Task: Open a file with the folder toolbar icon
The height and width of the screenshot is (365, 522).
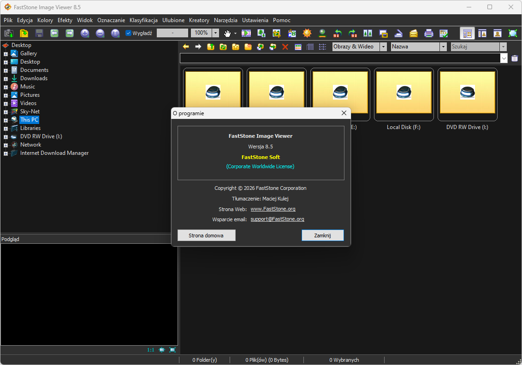Action: pyautogui.click(x=24, y=33)
